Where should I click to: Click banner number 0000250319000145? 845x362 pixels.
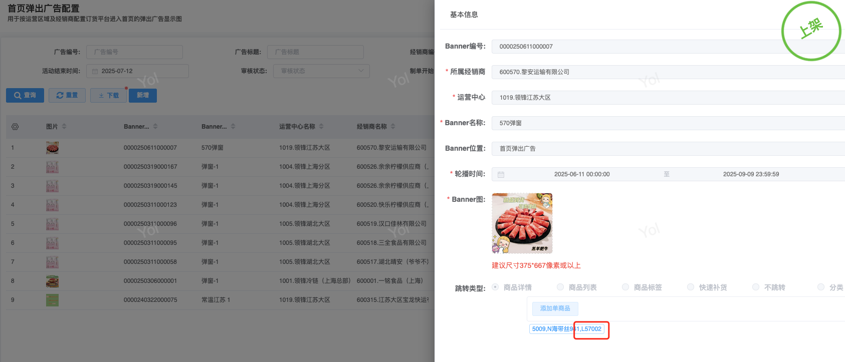pos(150,186)
